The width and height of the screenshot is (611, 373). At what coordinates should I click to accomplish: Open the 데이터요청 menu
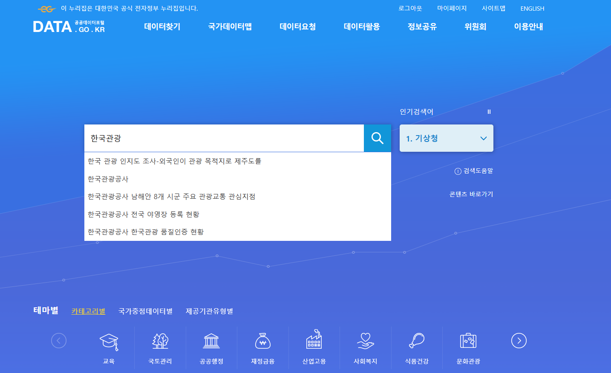(x=298, y=26)
